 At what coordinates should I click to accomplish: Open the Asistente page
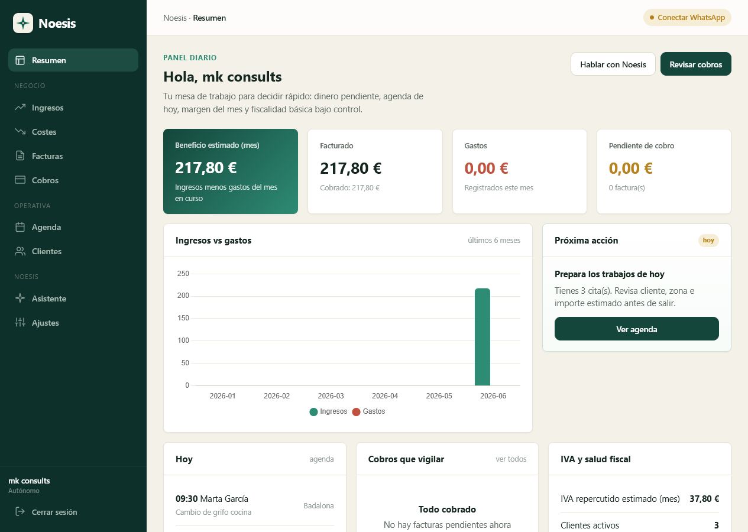coord(73,299)
